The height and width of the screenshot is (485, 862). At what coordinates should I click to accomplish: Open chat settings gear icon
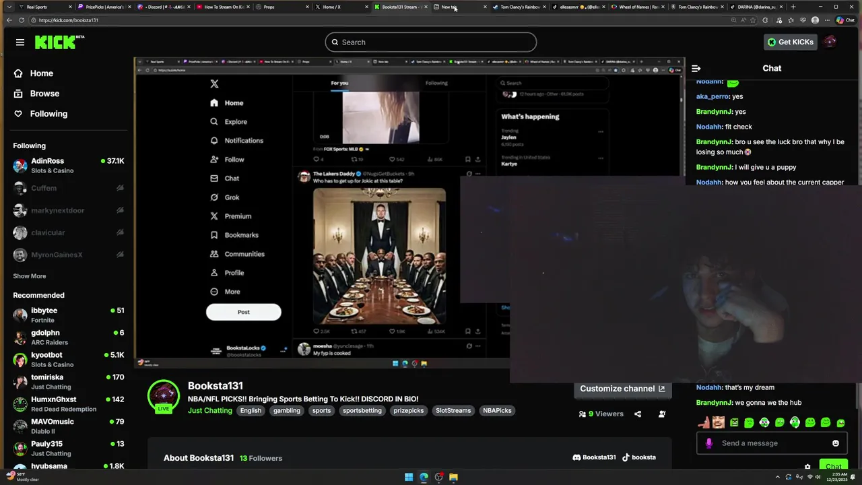click(807, 466)
